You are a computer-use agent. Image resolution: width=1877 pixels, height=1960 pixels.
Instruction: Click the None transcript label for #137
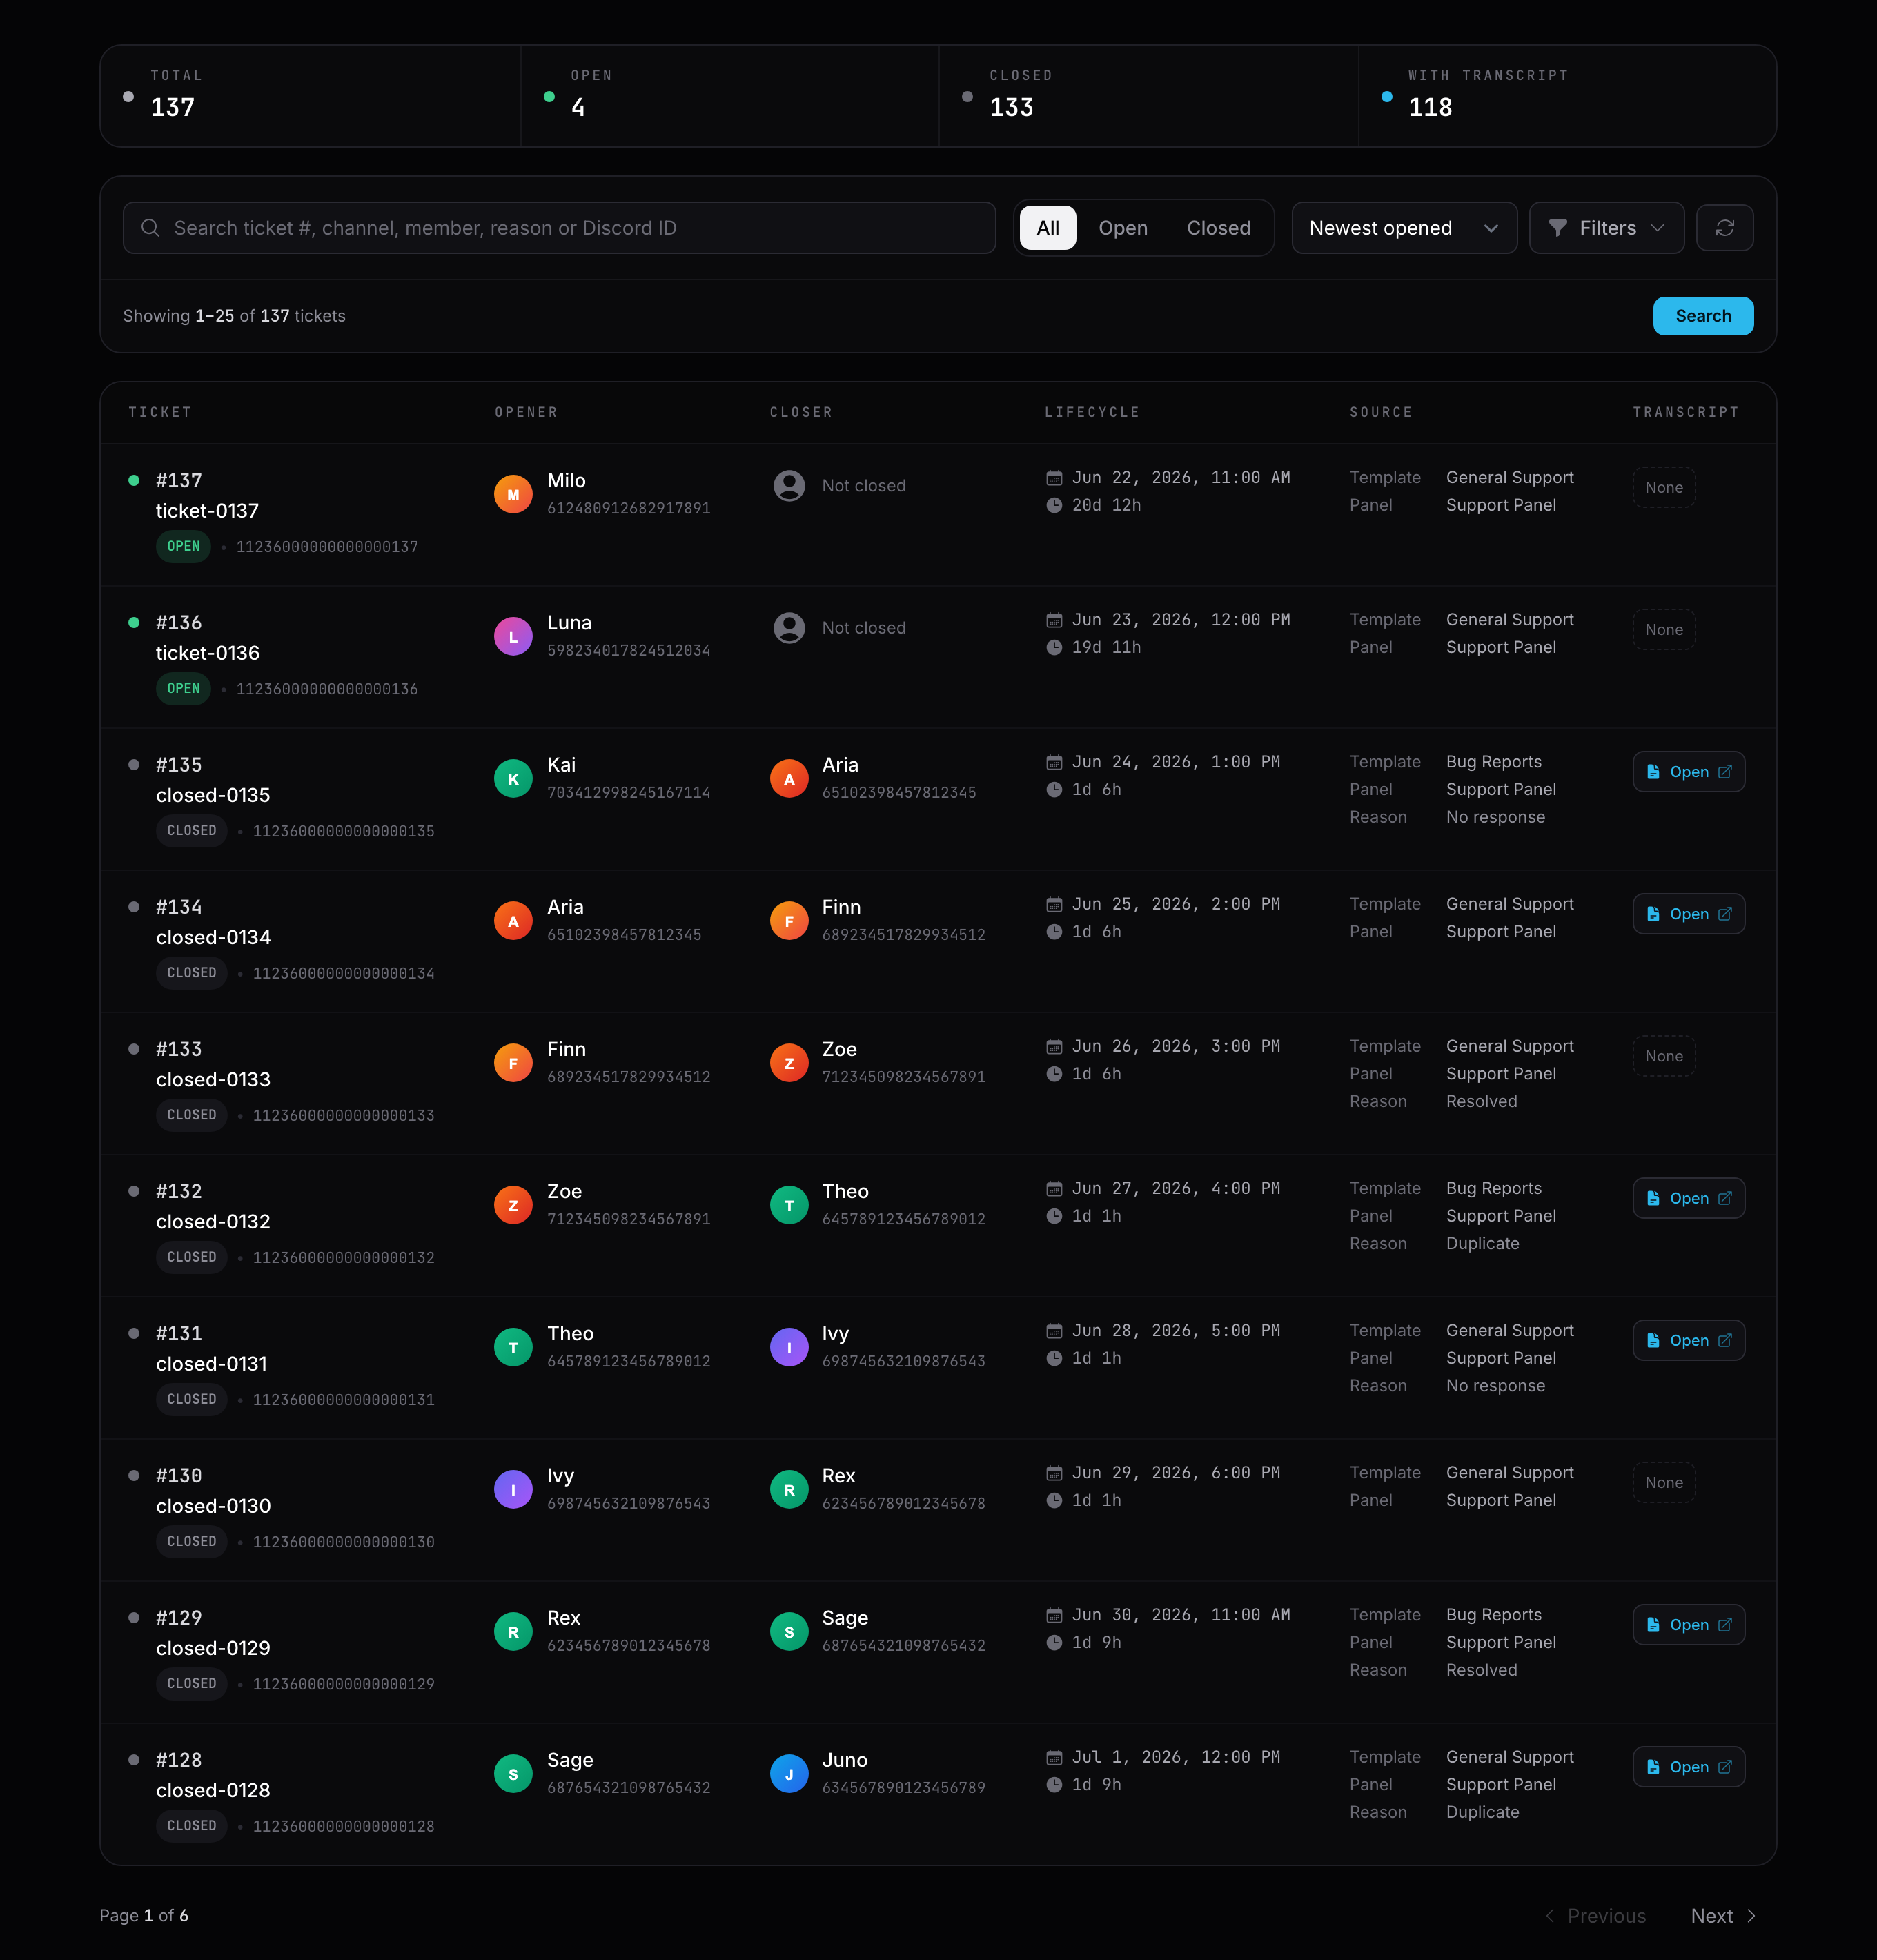coord(1664,487)
